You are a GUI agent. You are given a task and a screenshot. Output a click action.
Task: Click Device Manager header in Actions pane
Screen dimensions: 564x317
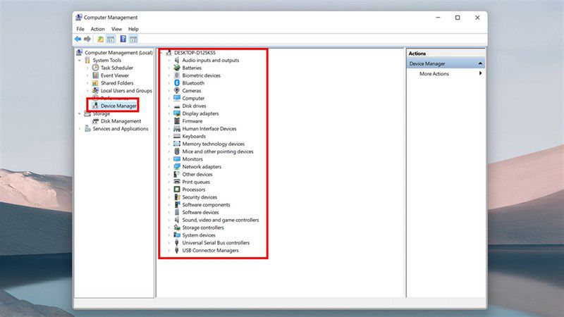point(446,63)
